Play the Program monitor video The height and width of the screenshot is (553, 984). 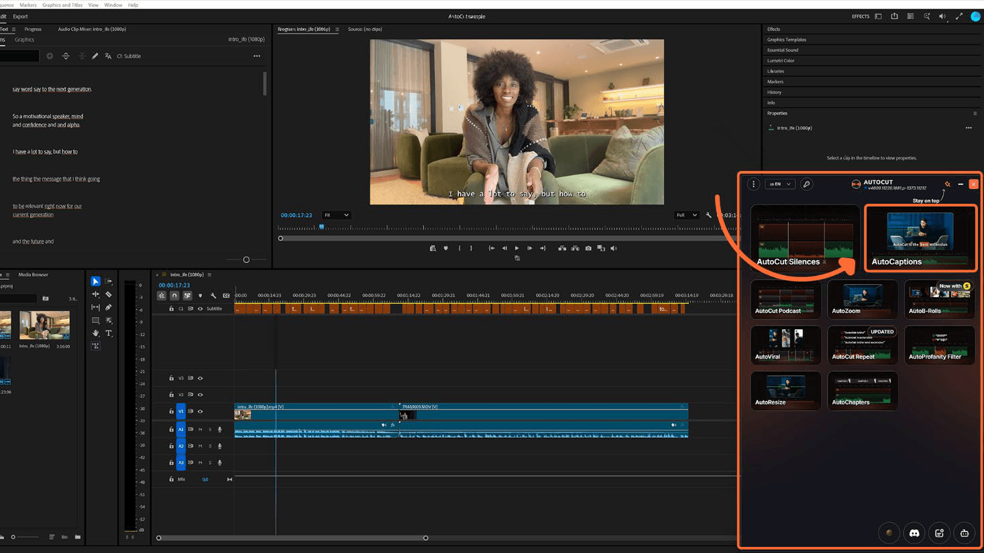pos(516,248)
